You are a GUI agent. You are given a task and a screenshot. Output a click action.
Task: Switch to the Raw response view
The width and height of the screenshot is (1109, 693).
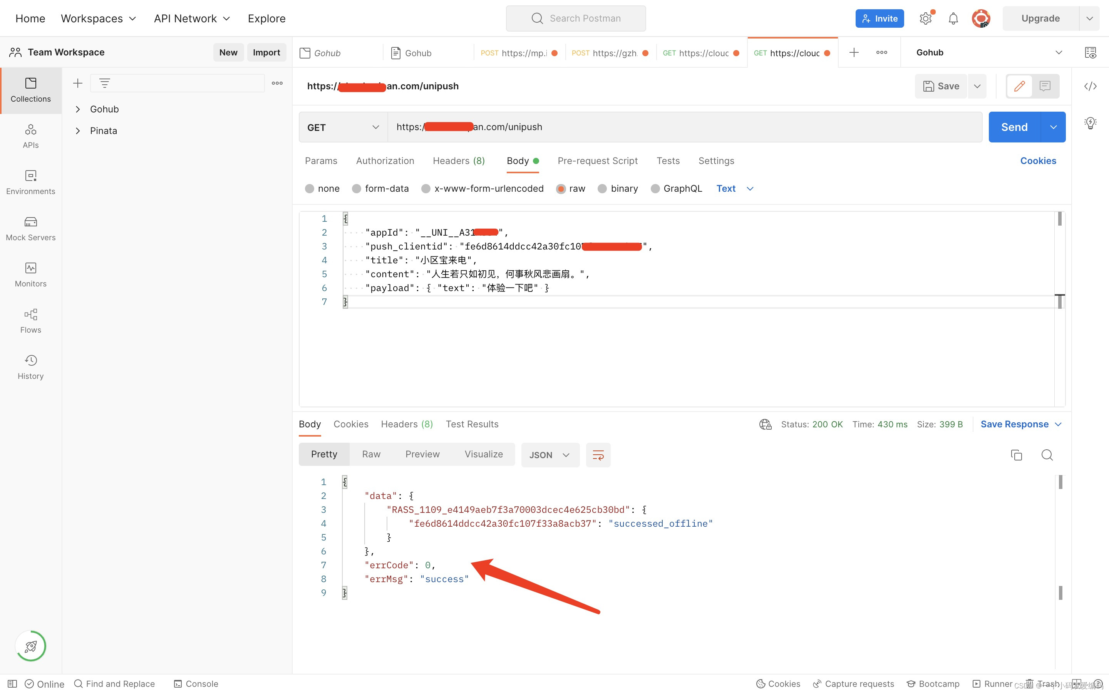[x=371, y=454]
